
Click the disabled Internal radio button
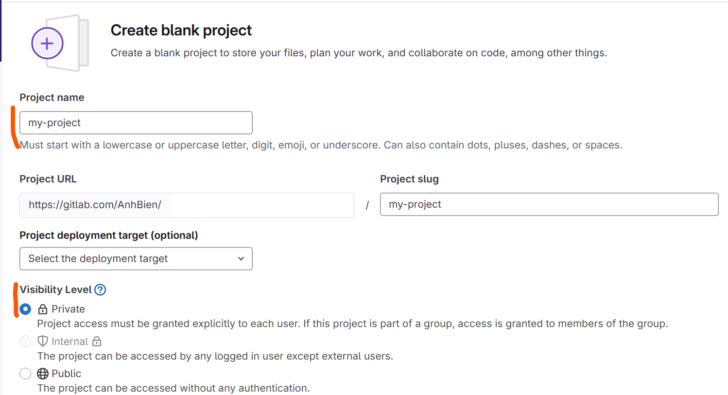[25, 341]
